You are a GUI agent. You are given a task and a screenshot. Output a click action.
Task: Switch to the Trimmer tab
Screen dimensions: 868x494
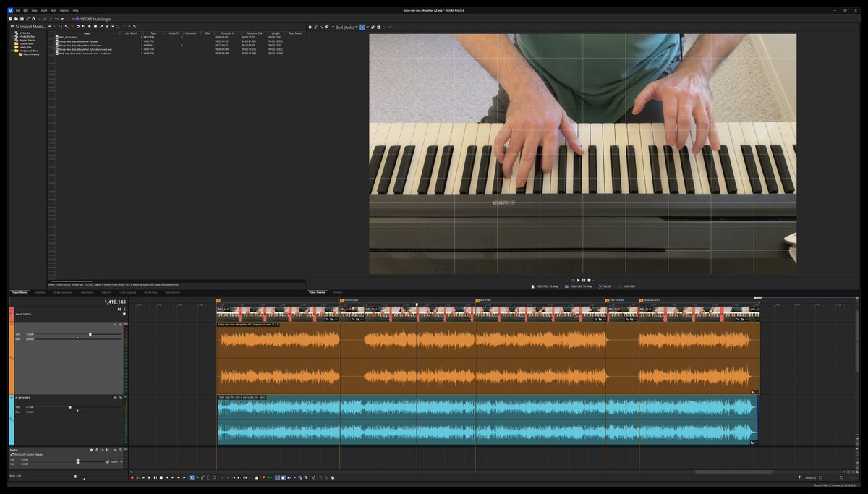click(338, 292)
